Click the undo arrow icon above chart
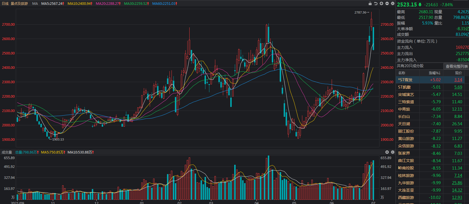This screenshot has height=204, width=469. pos(376,4)
